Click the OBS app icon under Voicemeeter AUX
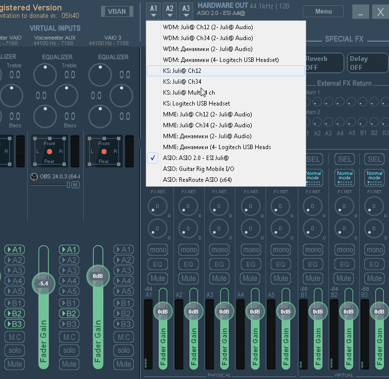 tap(34, 176)
